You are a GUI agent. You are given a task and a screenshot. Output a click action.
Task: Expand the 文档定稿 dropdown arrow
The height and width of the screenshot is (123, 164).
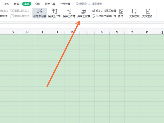(153, 16)
